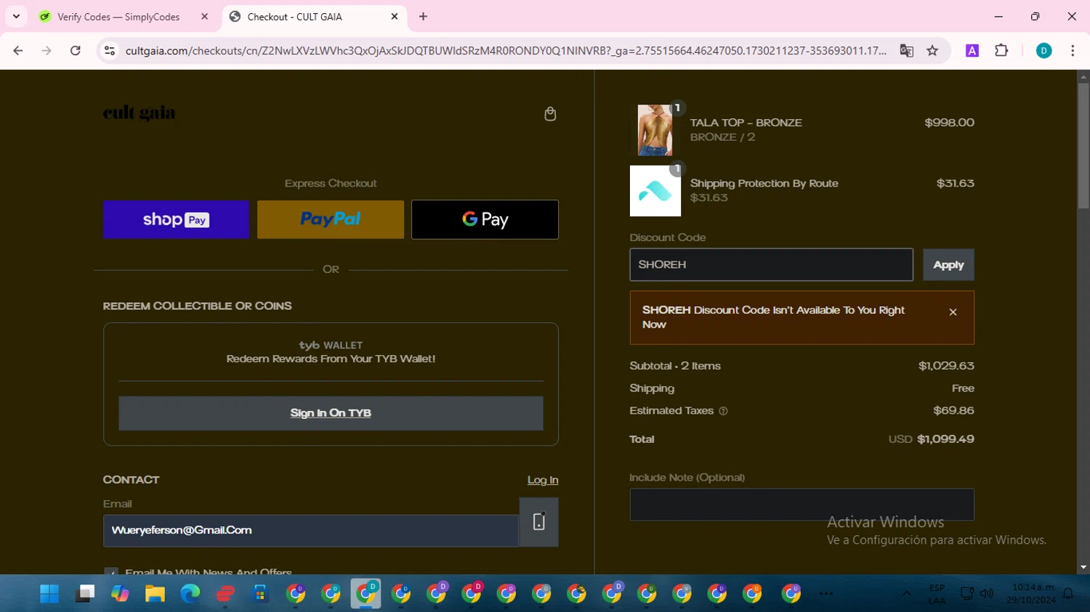This screenshot has width=1090, height=612.
Task: Open Microsoft Edge from taskbar
Action: (x=190, y=594)
